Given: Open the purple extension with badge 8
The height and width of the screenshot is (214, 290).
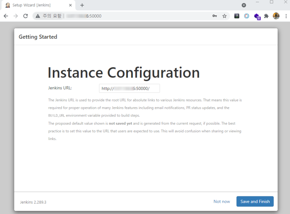Looking at the screenshot, I should coord(257,16).
